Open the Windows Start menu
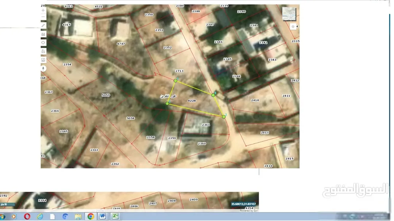The image size is (394, 221). 3,217
